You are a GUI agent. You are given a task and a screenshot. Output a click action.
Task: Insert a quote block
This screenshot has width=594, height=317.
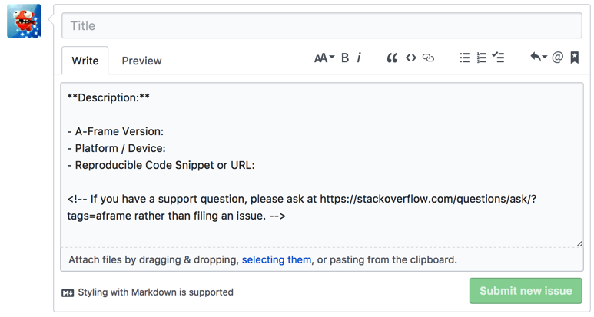392,58
